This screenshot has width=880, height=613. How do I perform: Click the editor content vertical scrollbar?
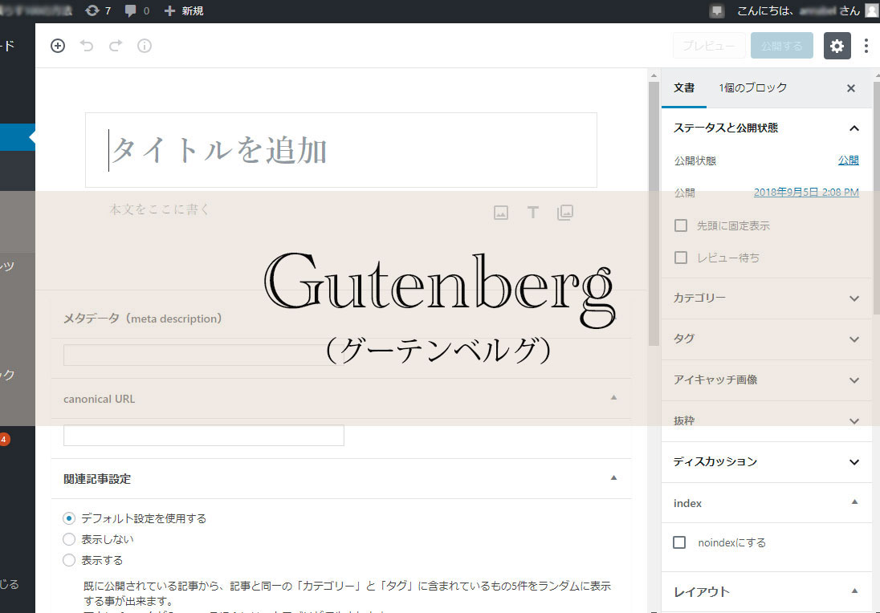point(654,213)
